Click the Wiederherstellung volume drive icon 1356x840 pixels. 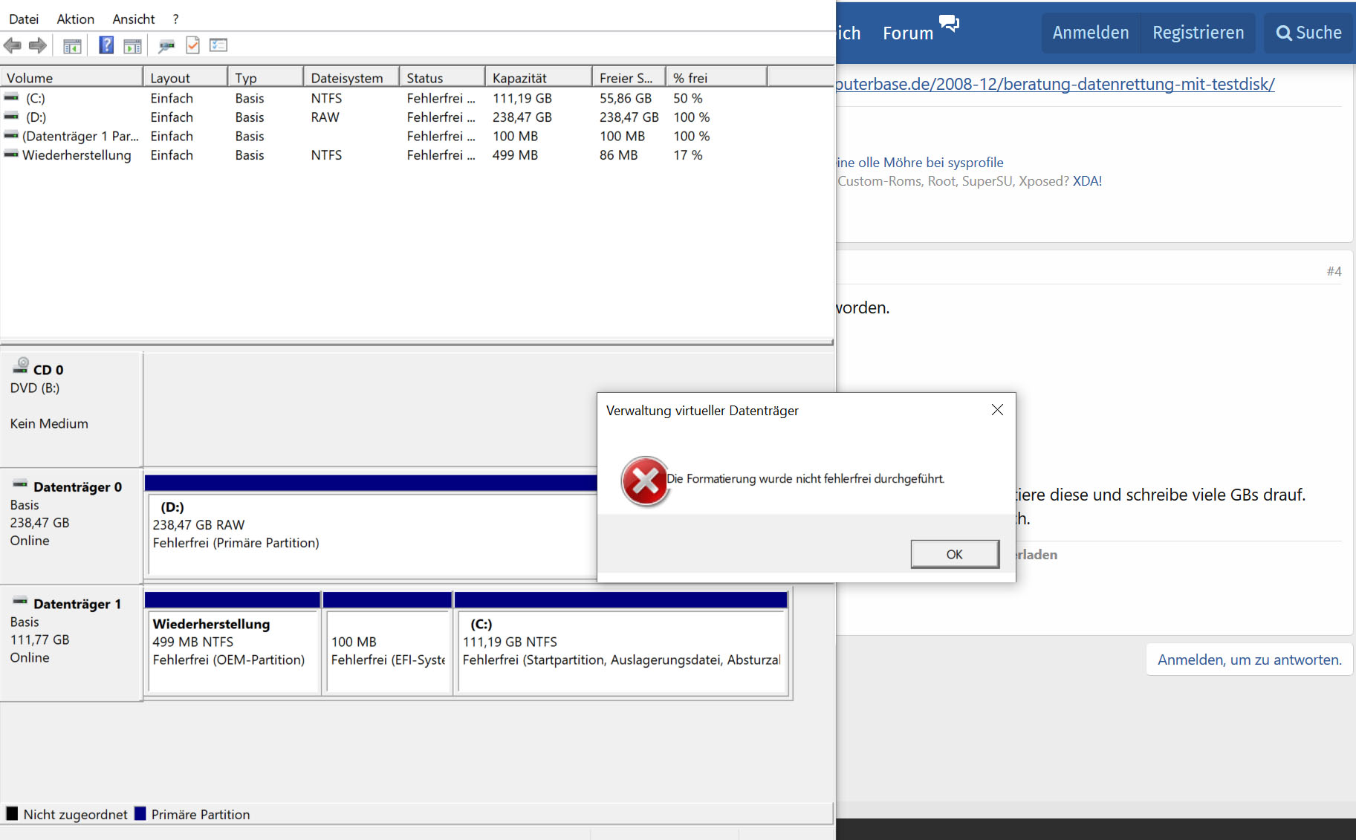11,154
